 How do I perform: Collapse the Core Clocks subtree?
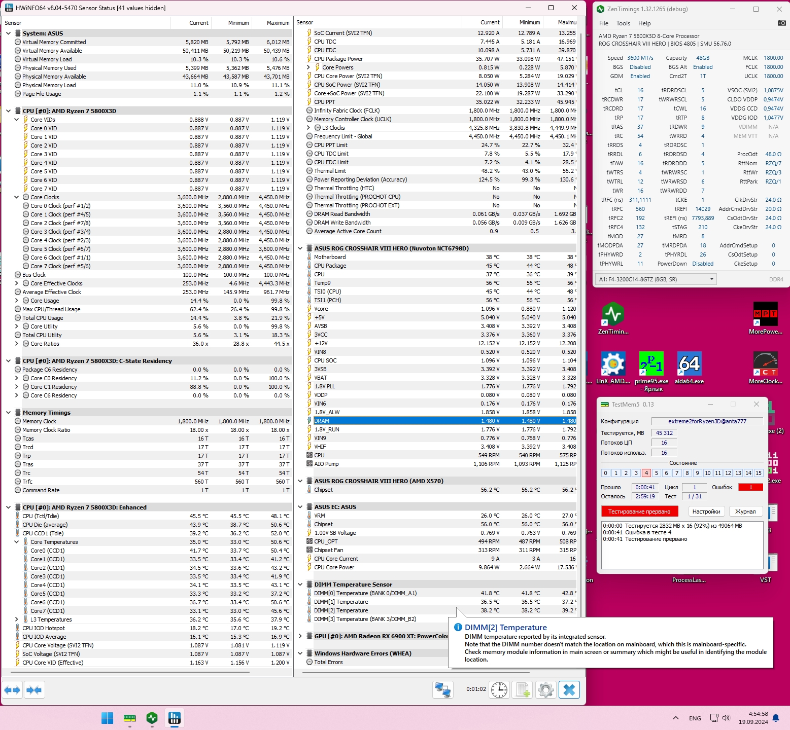tap(16, 197)
